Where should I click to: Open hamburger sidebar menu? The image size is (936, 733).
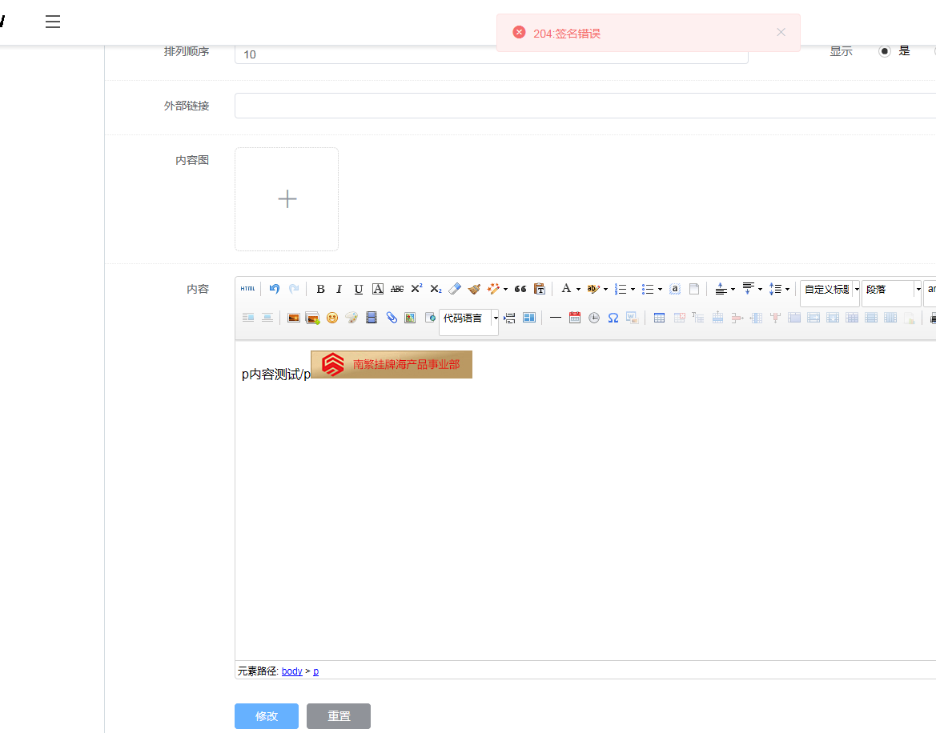coord(53,22)
